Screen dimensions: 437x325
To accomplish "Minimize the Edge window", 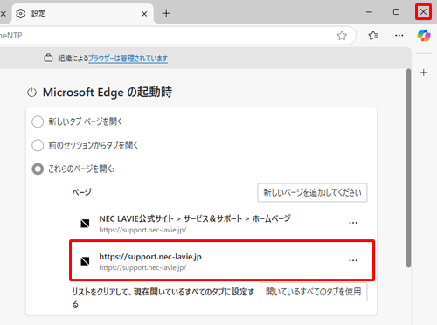I will click(369, 12).
